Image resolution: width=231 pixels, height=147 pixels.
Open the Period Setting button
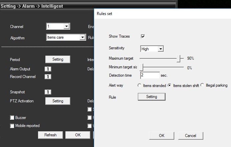point(58,59)
